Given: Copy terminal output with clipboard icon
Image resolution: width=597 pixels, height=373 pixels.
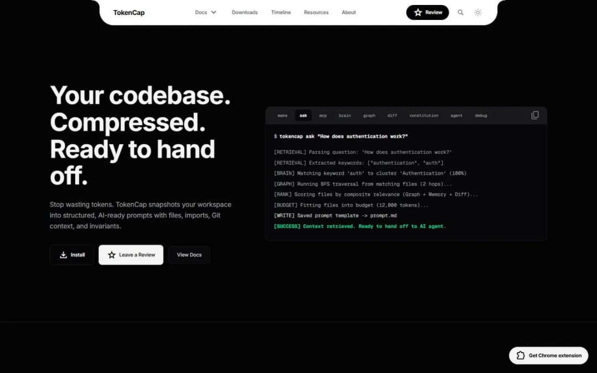Looking at the screenshot, I should tap(535, 115).
